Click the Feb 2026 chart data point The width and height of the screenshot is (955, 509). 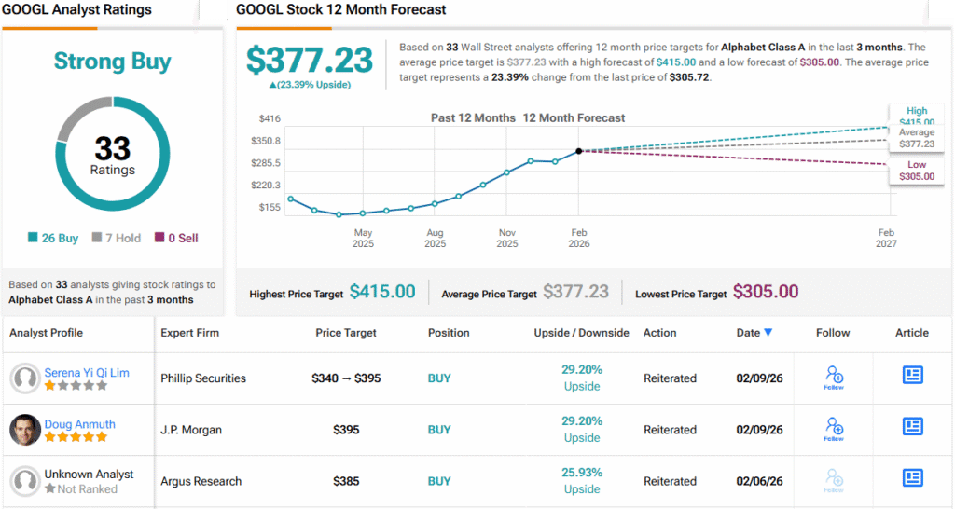coord(579,150)
